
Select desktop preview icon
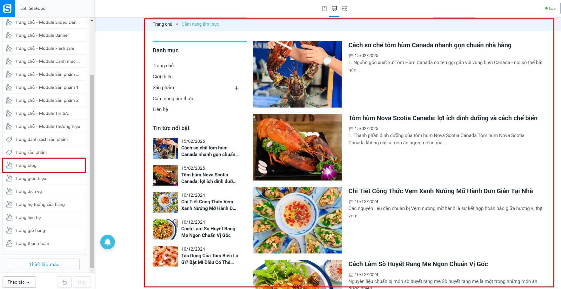[x=334, y=9]
